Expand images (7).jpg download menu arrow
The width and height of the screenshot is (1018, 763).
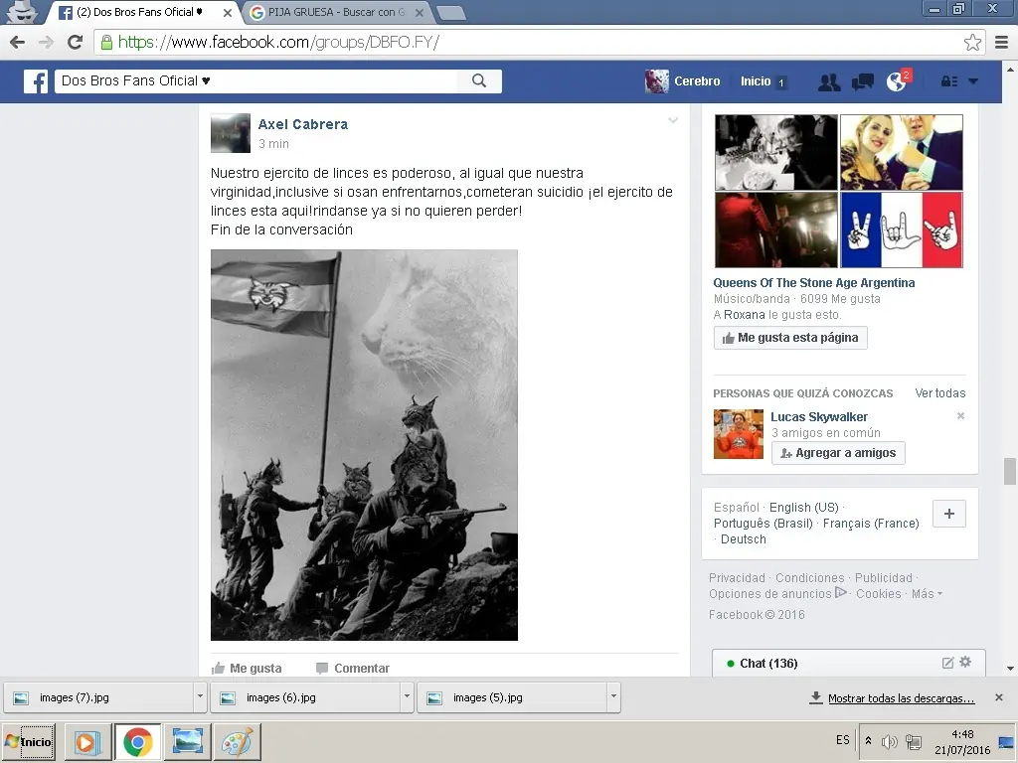click(200, 697)
